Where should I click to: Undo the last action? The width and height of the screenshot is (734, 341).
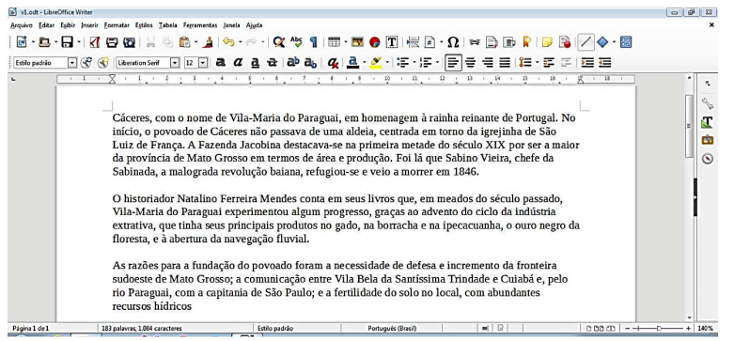pos(228,42)
